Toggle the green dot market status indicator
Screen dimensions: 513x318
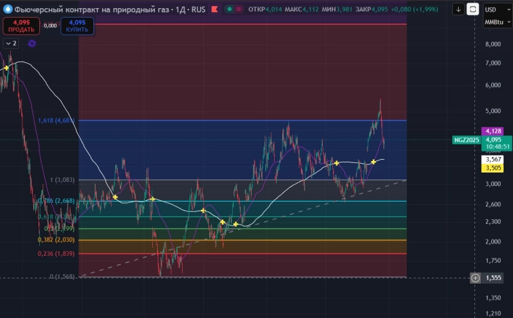pos(230,9)
